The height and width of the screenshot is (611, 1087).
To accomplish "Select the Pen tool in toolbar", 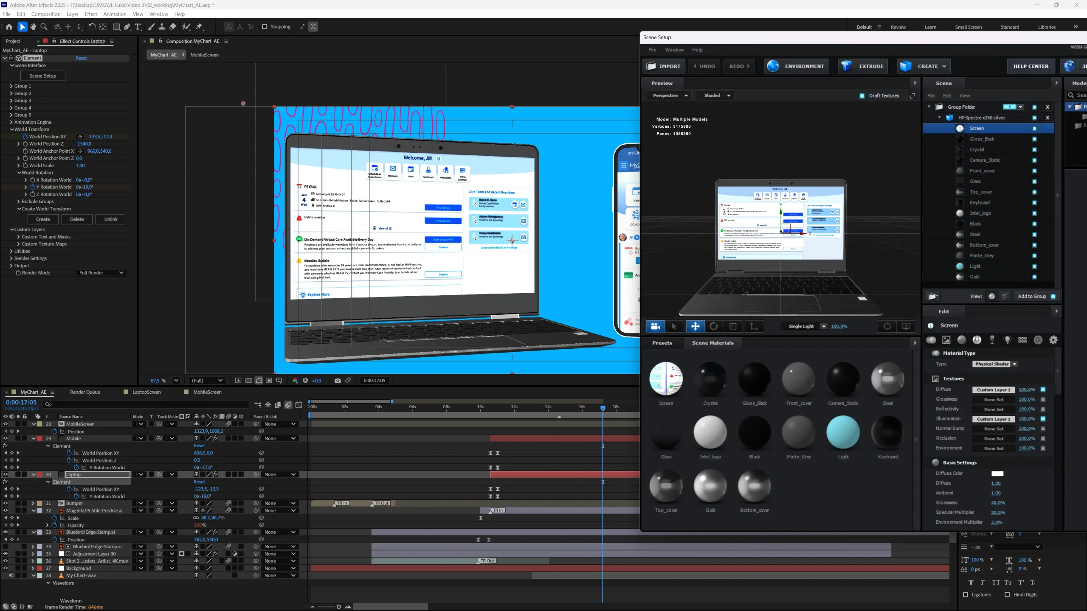I will pyautogui.click(x=127, y=27).
